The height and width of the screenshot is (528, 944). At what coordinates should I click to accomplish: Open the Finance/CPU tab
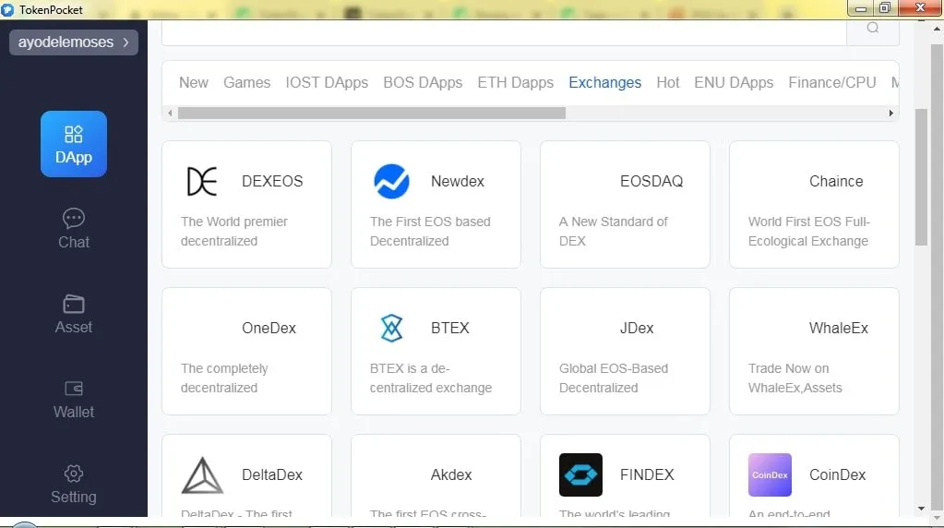832,82
